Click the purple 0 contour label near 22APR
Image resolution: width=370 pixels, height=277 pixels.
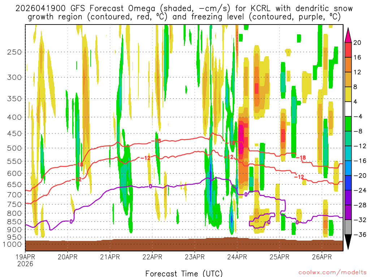(151, 186)
